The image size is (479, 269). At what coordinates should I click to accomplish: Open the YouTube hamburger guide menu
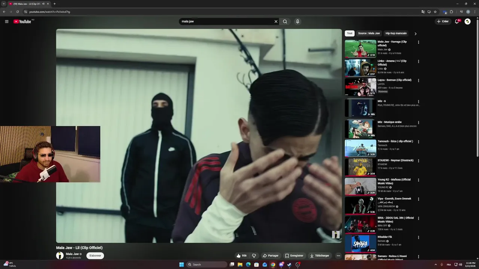click(6, 21)
